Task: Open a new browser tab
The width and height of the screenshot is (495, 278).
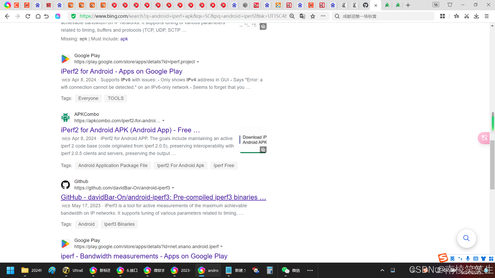Action: [408, 5]
